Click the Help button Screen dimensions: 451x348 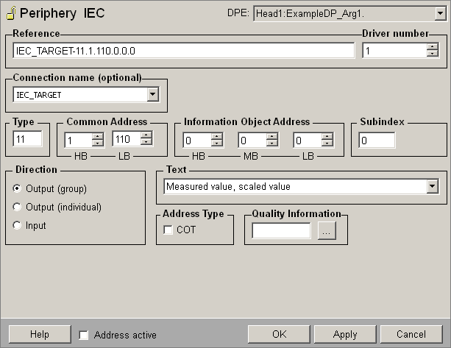39,334
